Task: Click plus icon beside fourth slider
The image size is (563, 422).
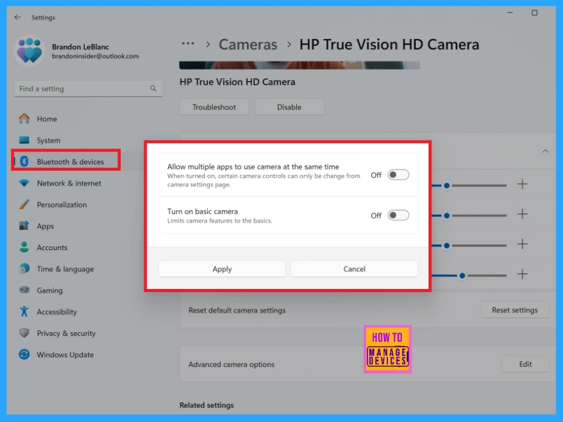Action: (522, 274)
